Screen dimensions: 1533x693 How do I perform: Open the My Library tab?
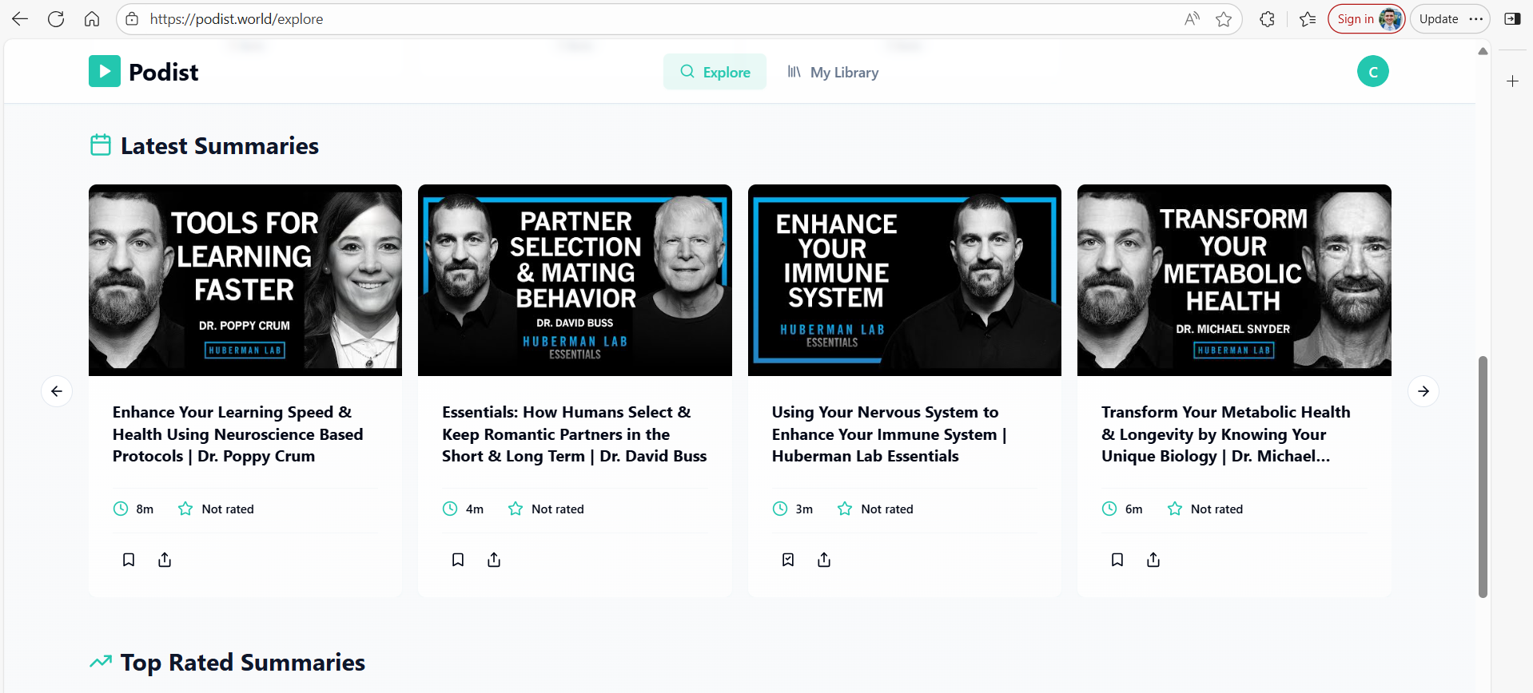coord(833,72)
